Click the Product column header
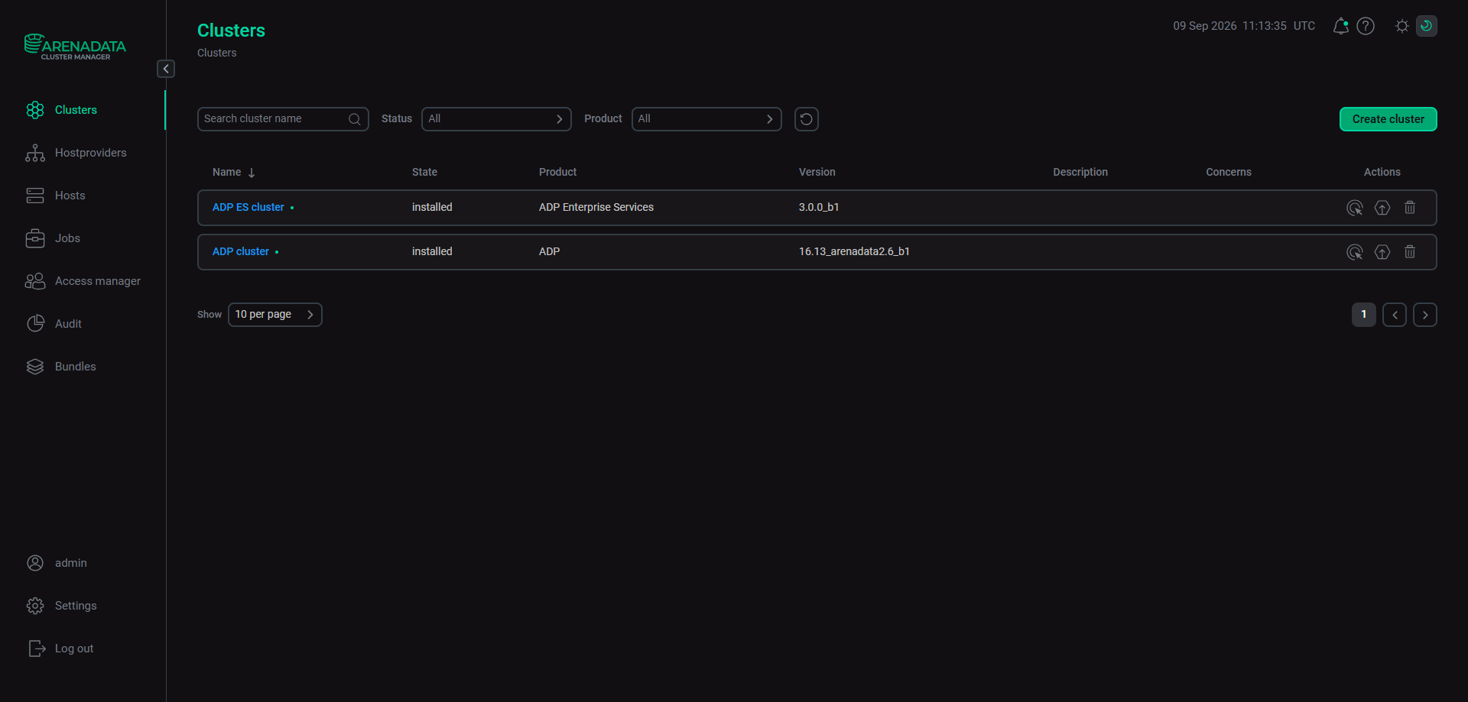Viewport: 1468px width, 702px height. (x=557, y=173)
